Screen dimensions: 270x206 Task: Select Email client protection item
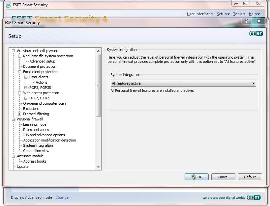coord(40,72)
